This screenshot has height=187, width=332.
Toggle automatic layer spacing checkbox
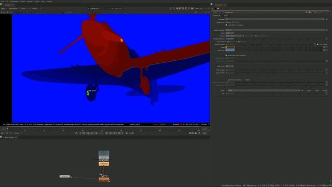tap(226, 56)
